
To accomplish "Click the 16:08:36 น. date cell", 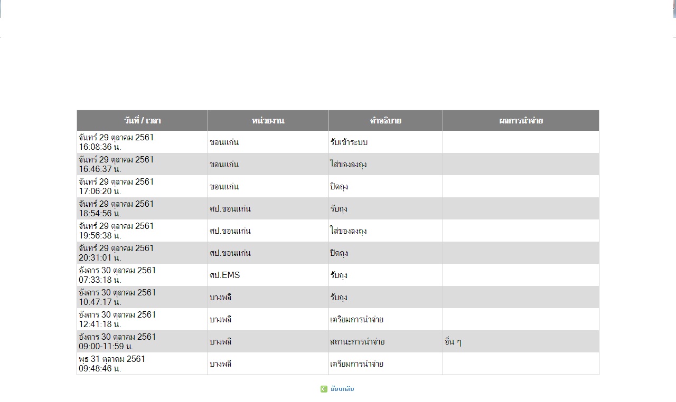I will 142,142.
